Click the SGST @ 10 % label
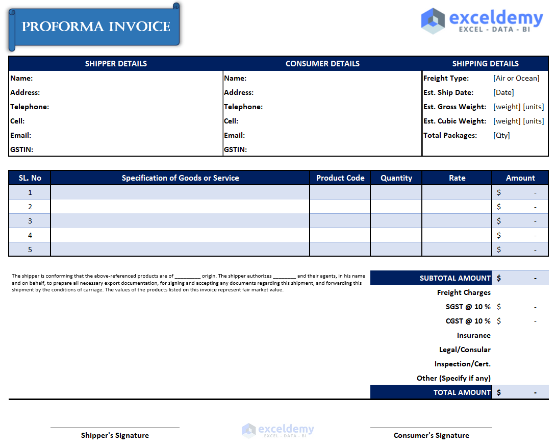This screenshot has width=556, height=447. pyautogui.click(x=468, y=307)
